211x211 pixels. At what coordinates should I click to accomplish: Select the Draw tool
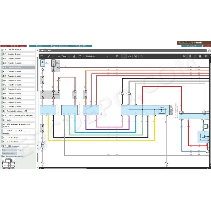coord(62,56)
